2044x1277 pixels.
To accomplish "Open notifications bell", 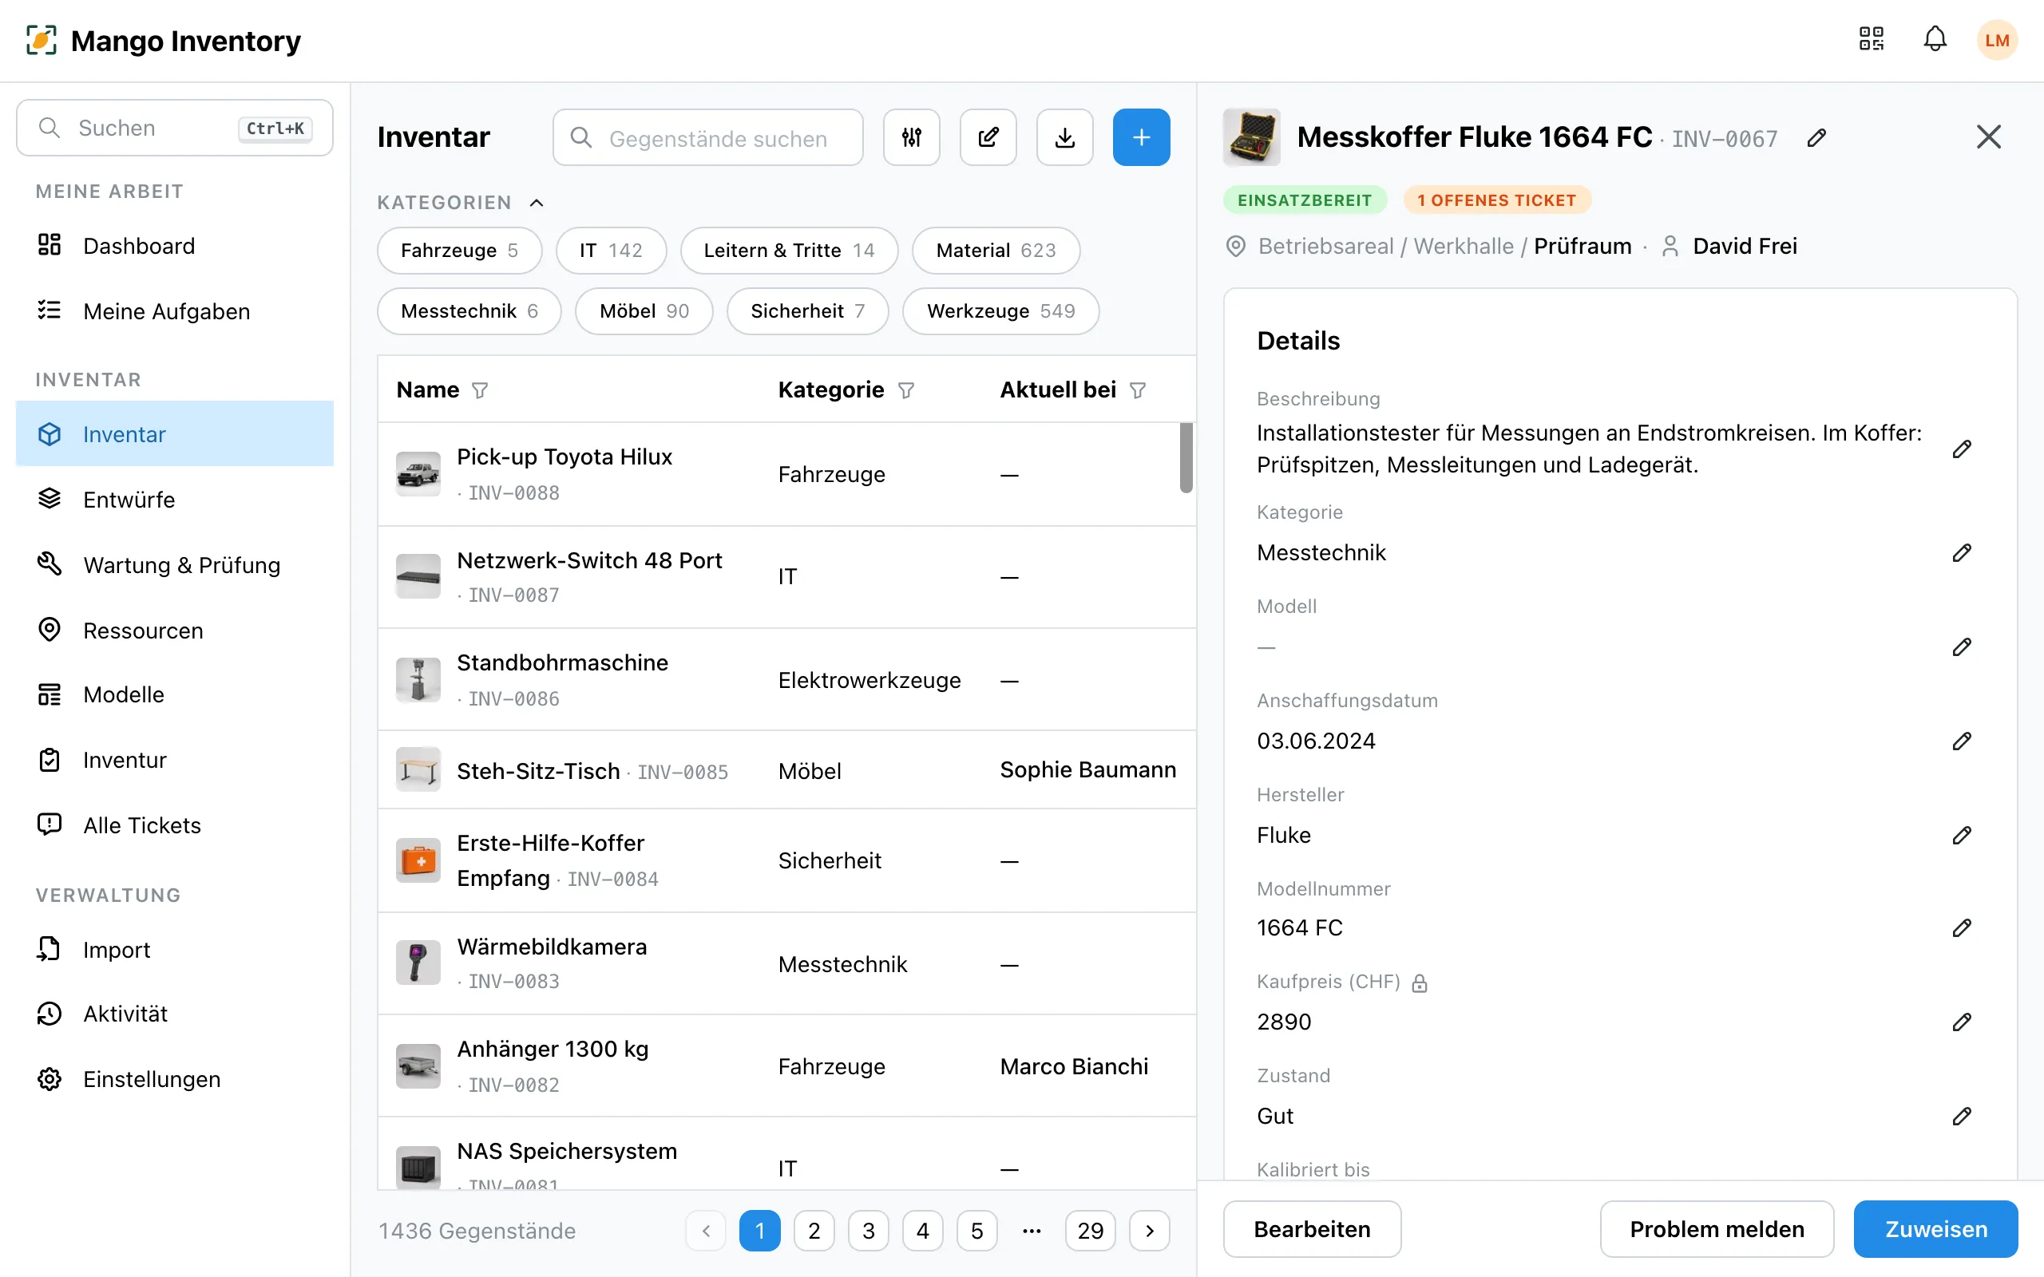I will click(1935, 39).
